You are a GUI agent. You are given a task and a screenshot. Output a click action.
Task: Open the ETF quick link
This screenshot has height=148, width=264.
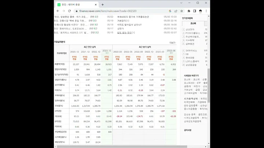(199, 83)
